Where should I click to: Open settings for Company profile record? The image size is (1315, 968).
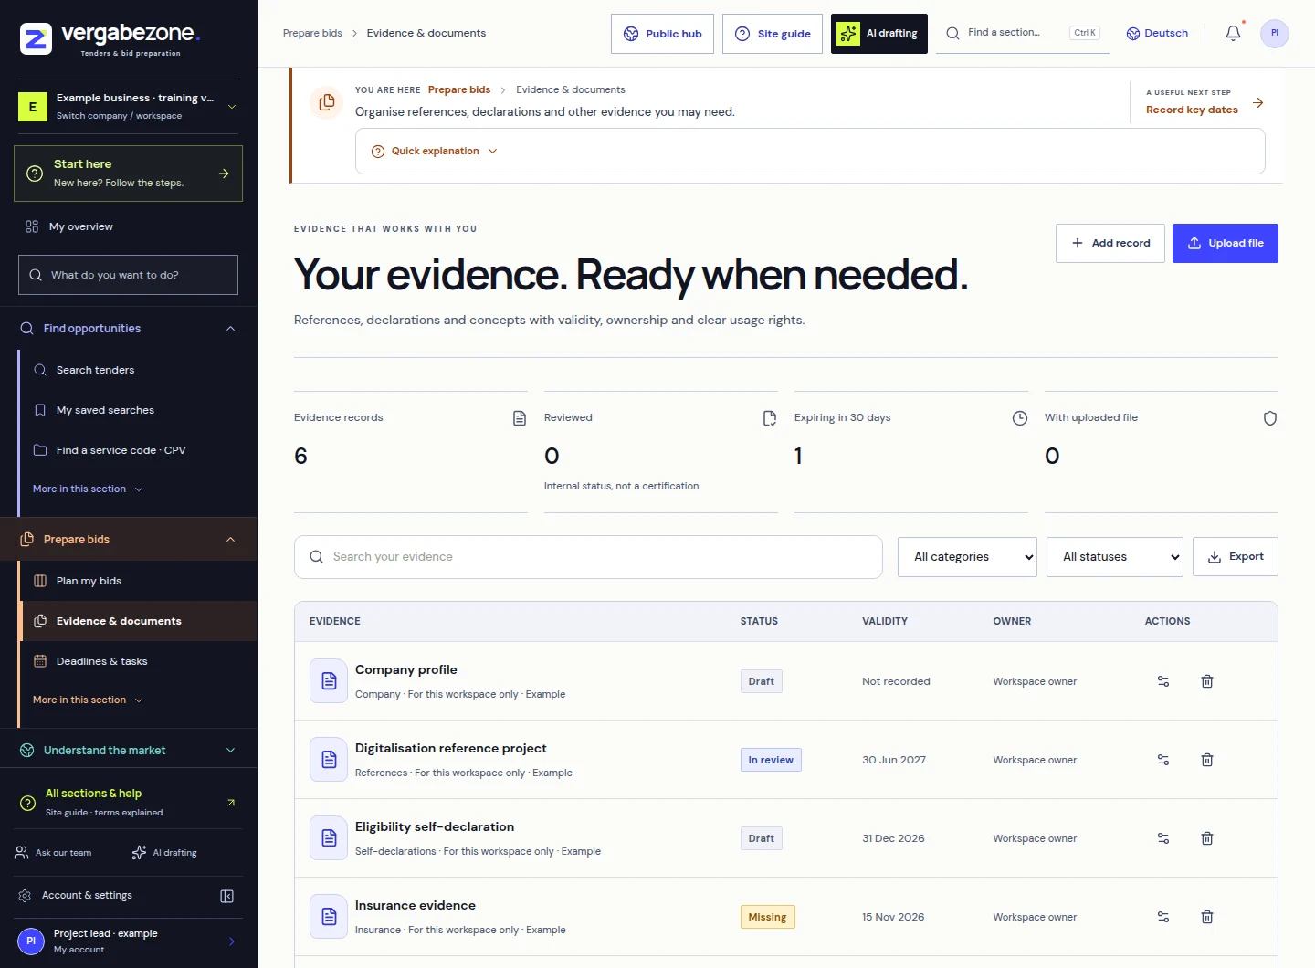1163,681
